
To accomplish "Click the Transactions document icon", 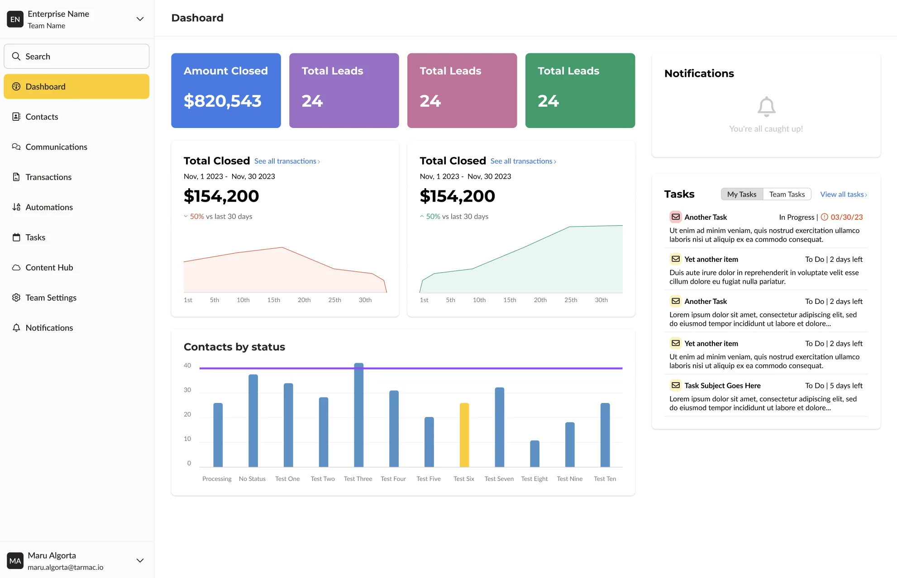I will click(16, 177).
